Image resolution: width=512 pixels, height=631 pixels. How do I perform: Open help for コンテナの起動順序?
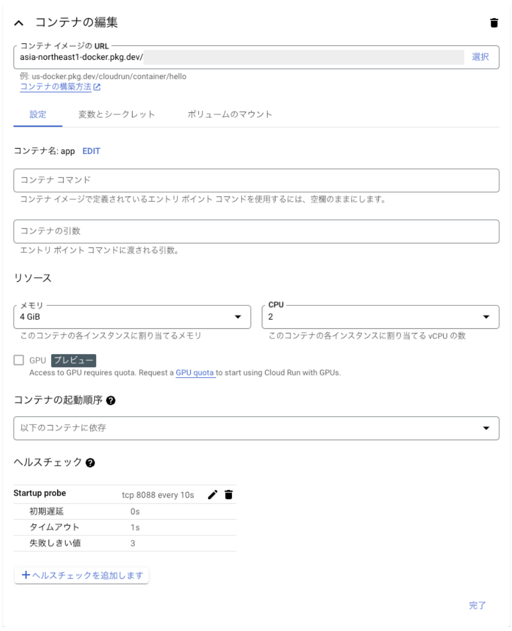pos(111,401)
